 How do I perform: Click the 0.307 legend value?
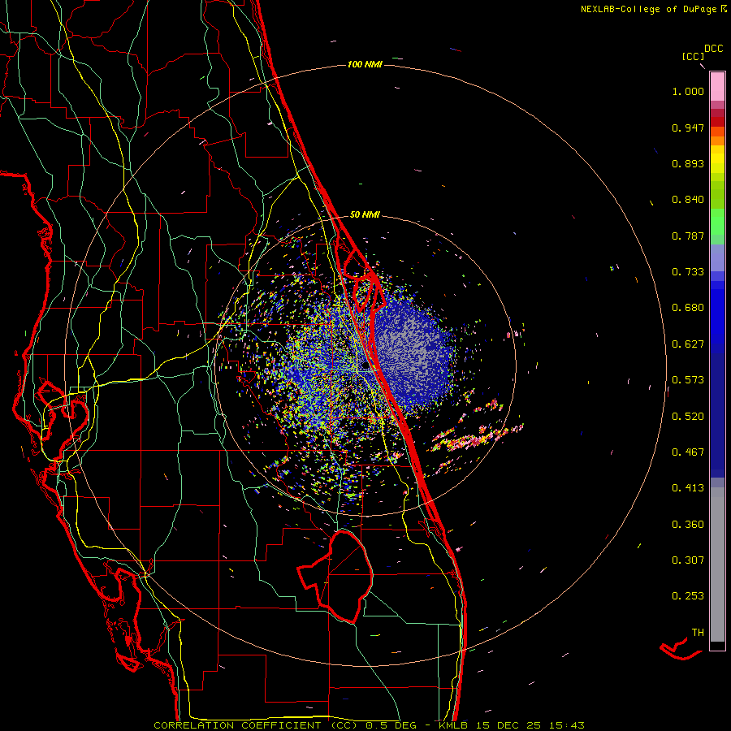pyautogui.click(x=688, y=560)
